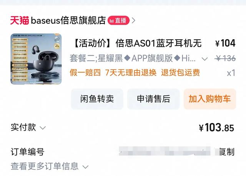
Task: Click the 申请售后 after-sales button
Action: coord(153,99)
